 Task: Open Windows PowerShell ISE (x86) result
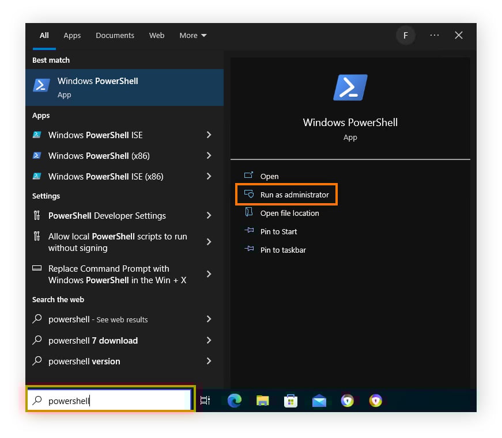coord(124,177)
